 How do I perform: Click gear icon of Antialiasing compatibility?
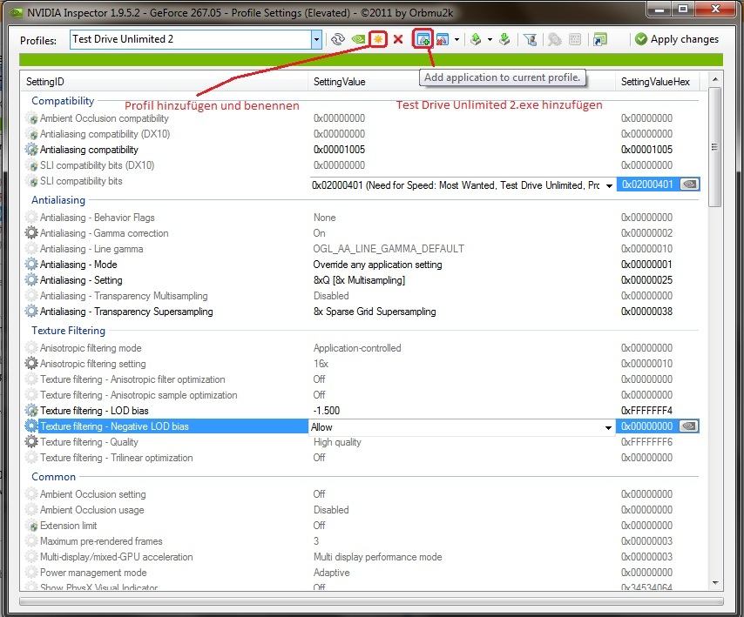(x=31, y=150)
